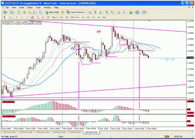Toggle Auto Scroll chart icon

pos(119,12)
